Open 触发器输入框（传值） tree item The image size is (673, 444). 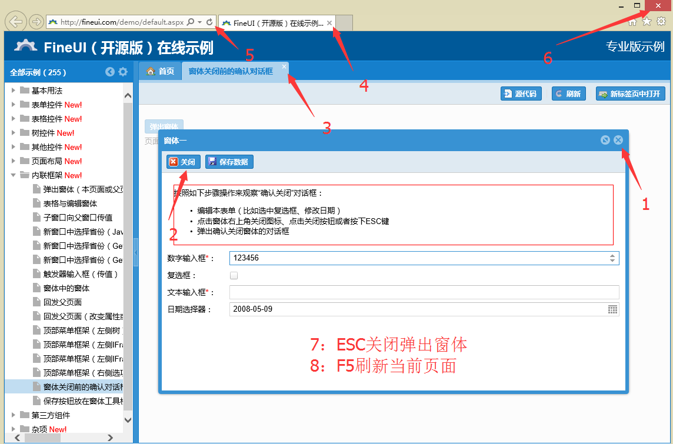pos(81,274)
